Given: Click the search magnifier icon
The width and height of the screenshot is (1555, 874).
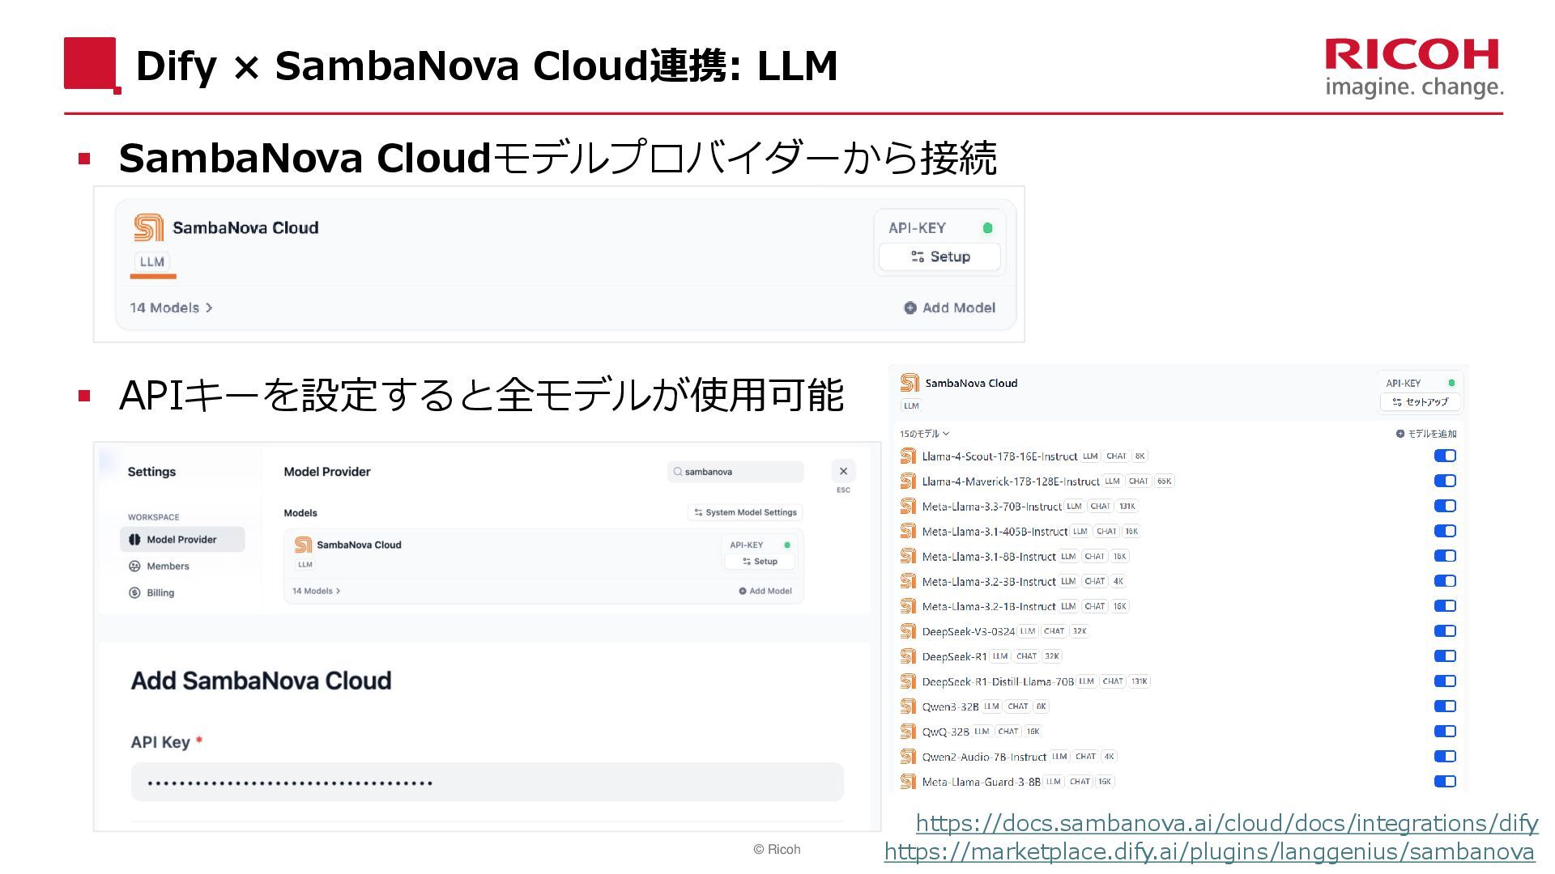Looking at the screenshot, I should pos(678,472).
